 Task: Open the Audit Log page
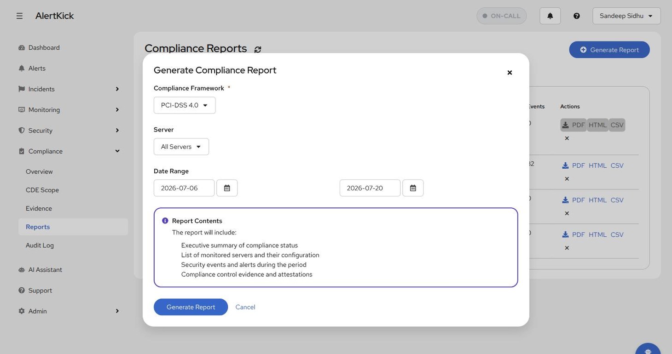40,246
